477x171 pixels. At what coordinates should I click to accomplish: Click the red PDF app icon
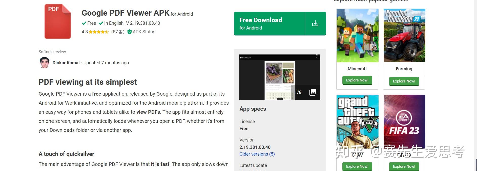click(x=58, y=21)
